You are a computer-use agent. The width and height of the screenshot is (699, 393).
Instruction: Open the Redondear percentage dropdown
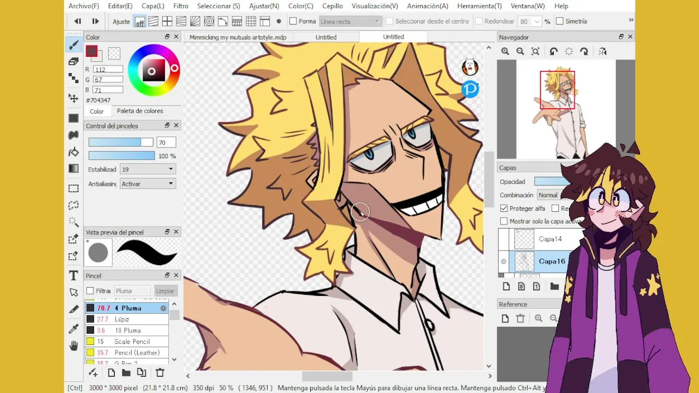(537, 21)
